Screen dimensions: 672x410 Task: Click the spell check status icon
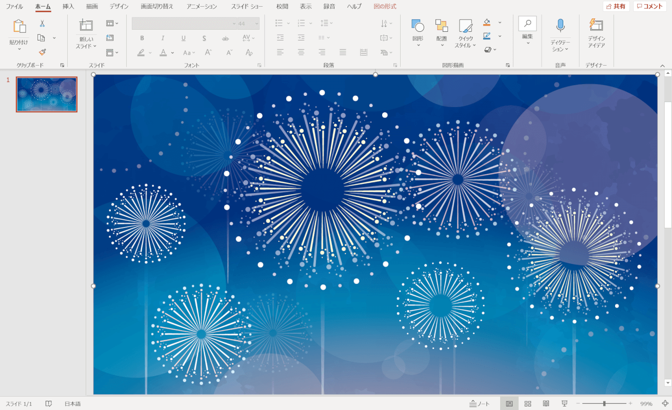(49, 404)
